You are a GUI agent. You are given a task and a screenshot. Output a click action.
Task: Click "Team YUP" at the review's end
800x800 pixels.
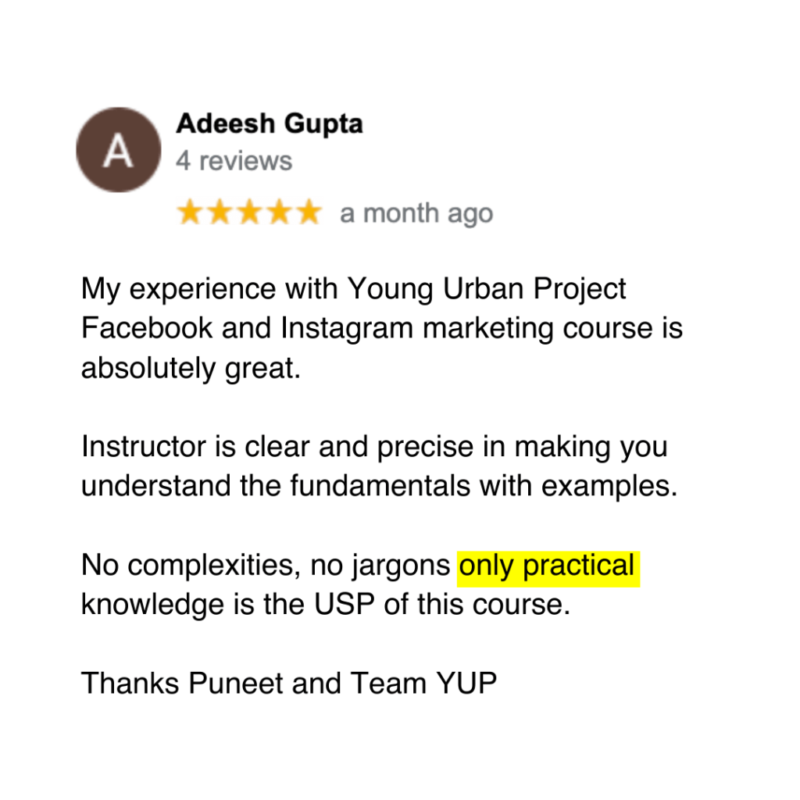(x=423, y=684)
